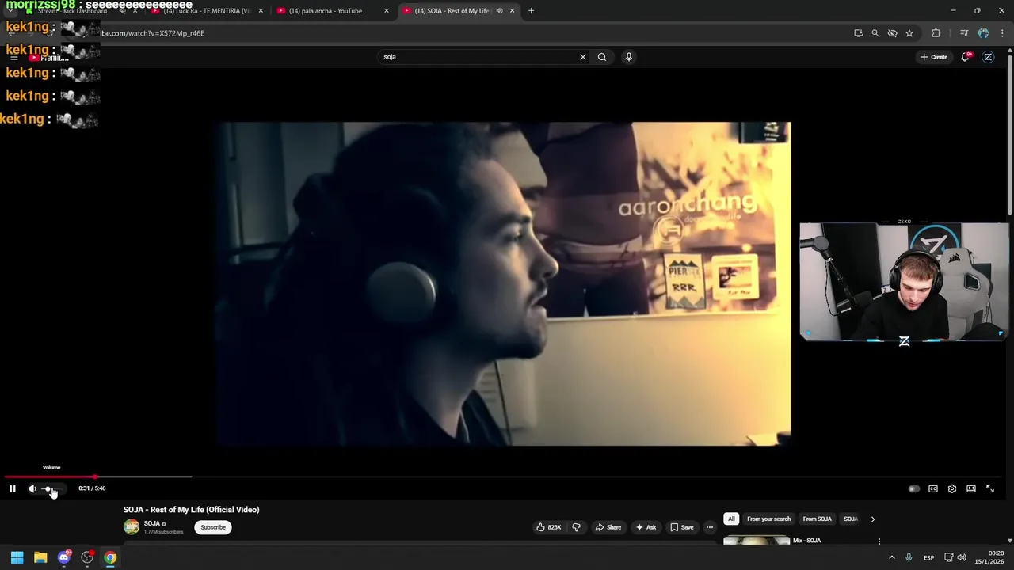Enter full screen mode
The height and width of the screenshot is (570, 1014).
pos(990,489)
